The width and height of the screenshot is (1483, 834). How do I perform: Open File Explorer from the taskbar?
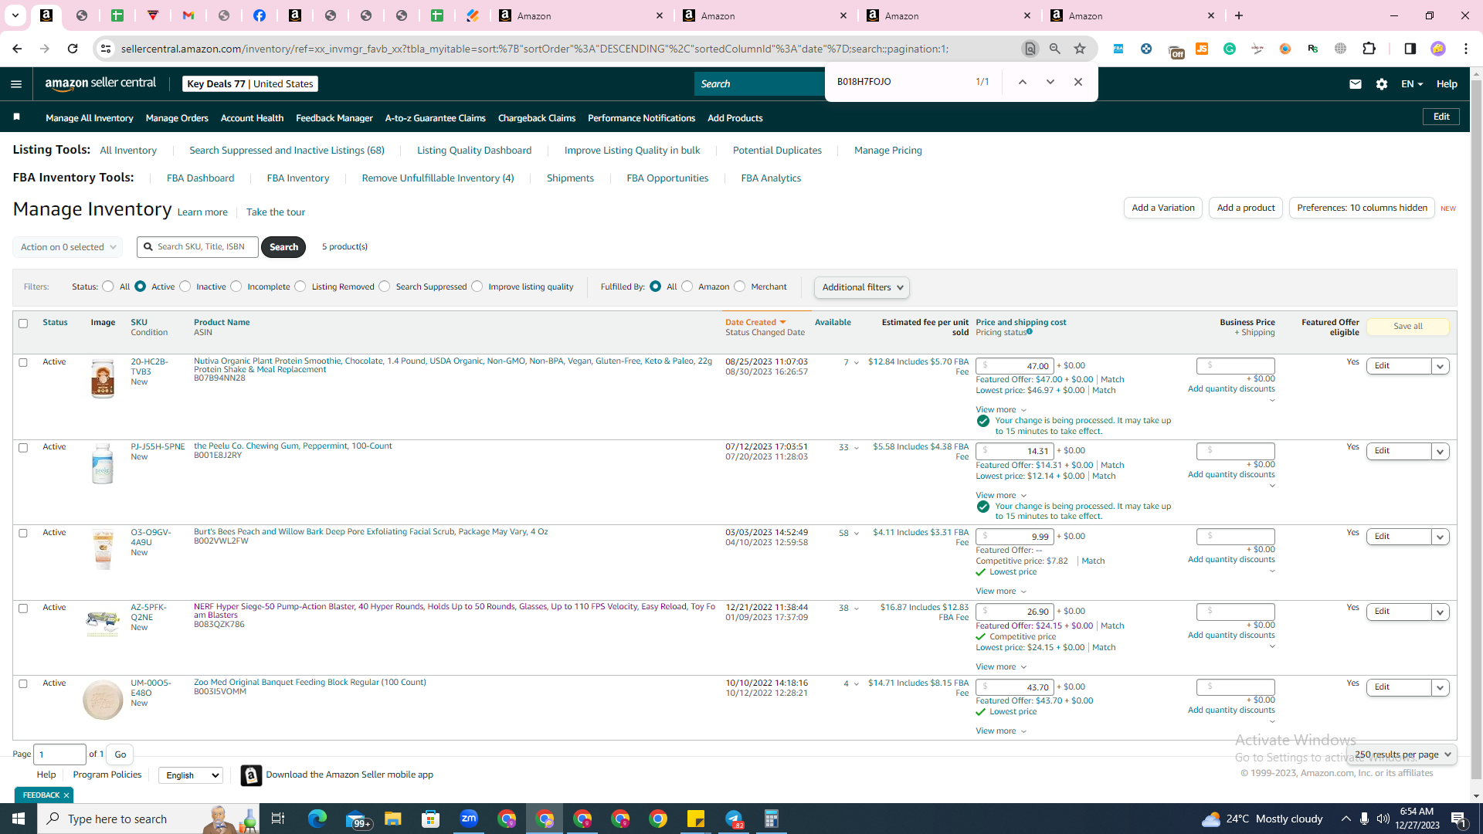click(393, 819)
